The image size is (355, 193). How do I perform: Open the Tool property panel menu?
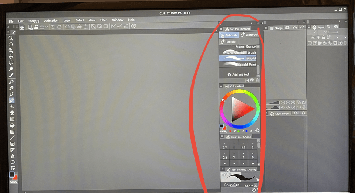tap(222, 169)
